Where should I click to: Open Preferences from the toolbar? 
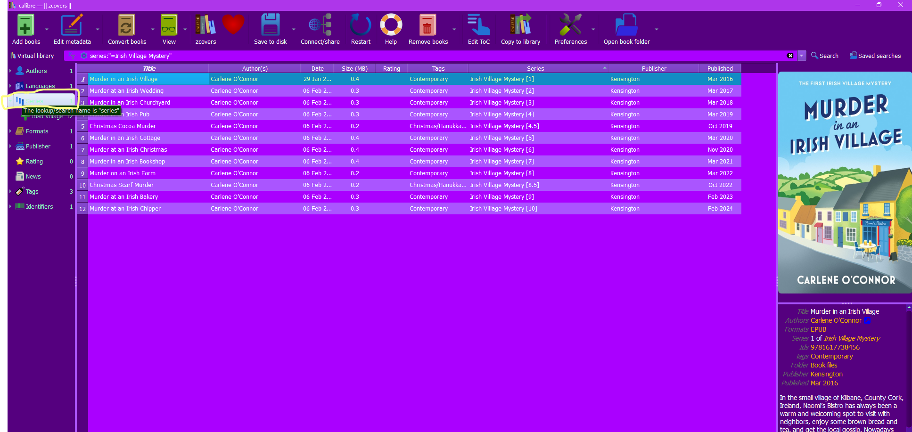570,25
